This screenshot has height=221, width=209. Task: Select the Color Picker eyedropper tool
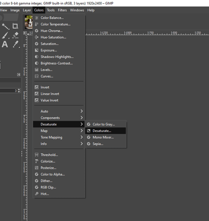point(16,44)
